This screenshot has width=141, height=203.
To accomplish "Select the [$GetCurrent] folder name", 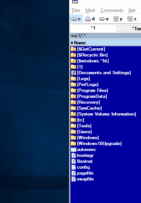I will (x=91, y=49).
